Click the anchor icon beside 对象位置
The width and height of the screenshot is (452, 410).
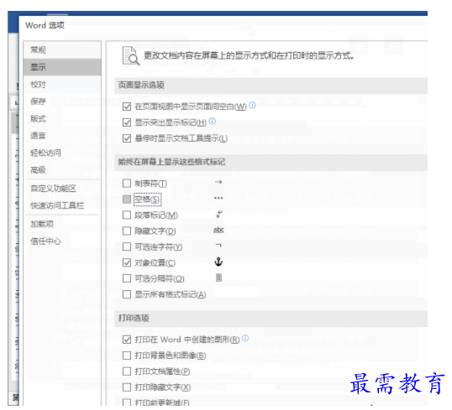click(218, 262)
